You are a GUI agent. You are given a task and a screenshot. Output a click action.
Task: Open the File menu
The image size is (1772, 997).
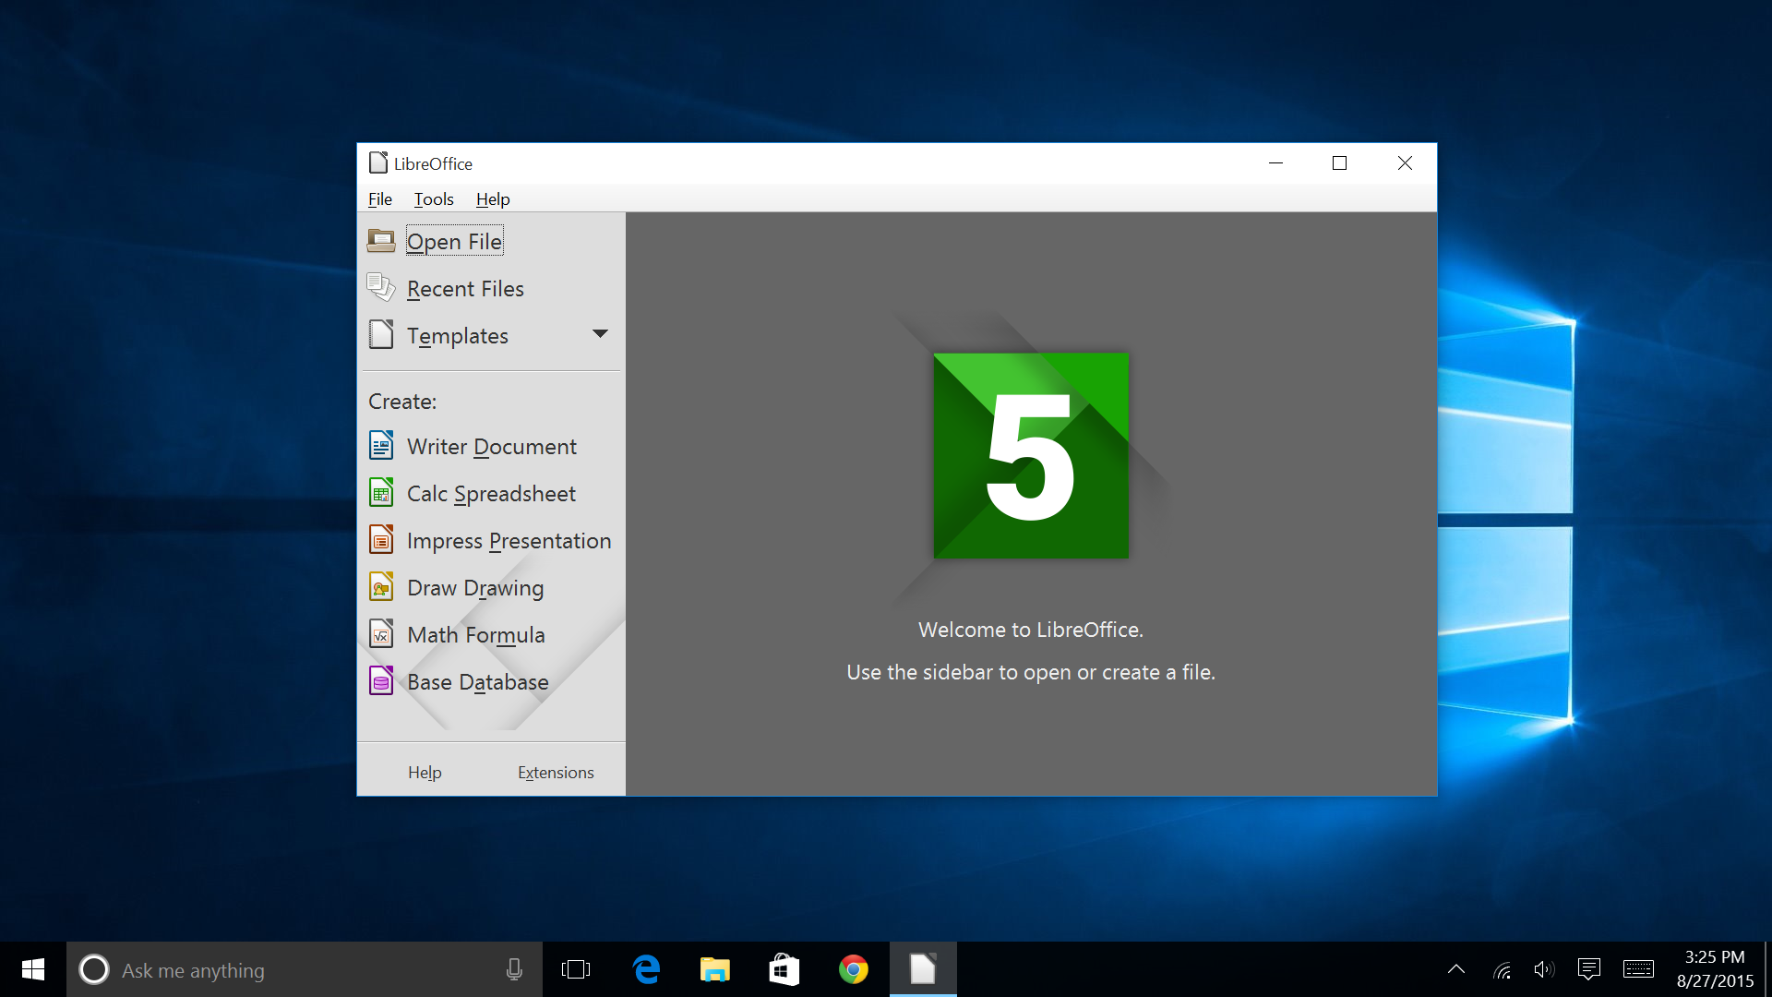[x=379, y=198]
